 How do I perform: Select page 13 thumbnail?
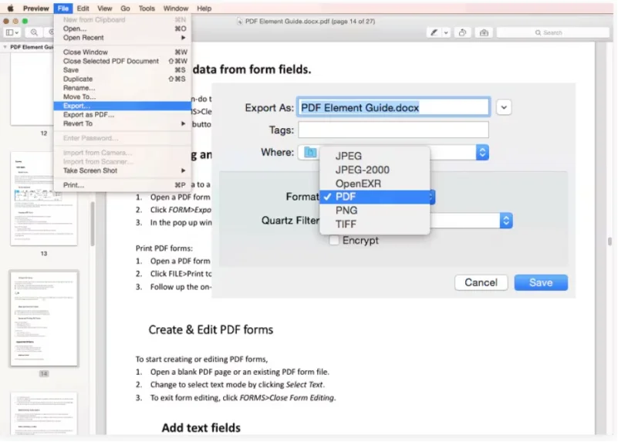[44, 198]
